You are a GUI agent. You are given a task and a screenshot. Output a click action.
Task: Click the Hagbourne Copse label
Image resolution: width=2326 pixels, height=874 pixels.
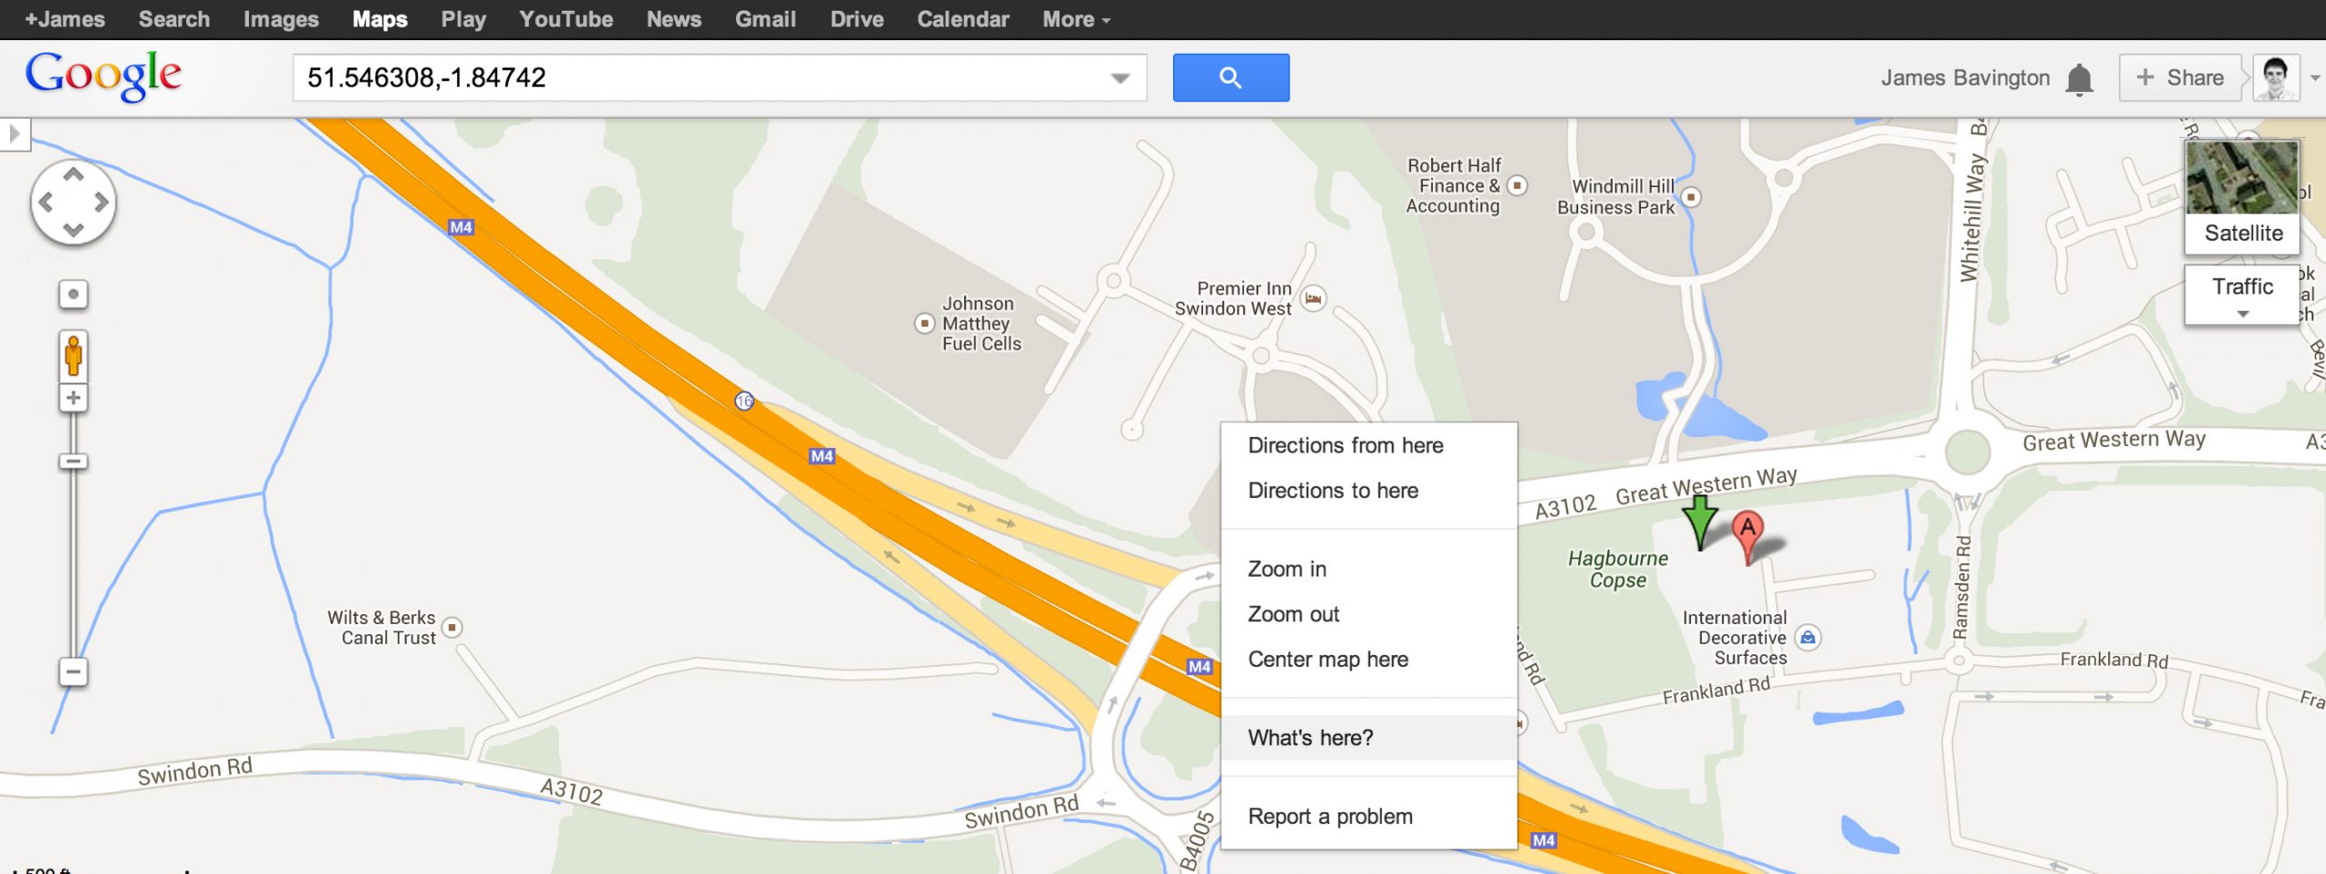coord(1617,569)
